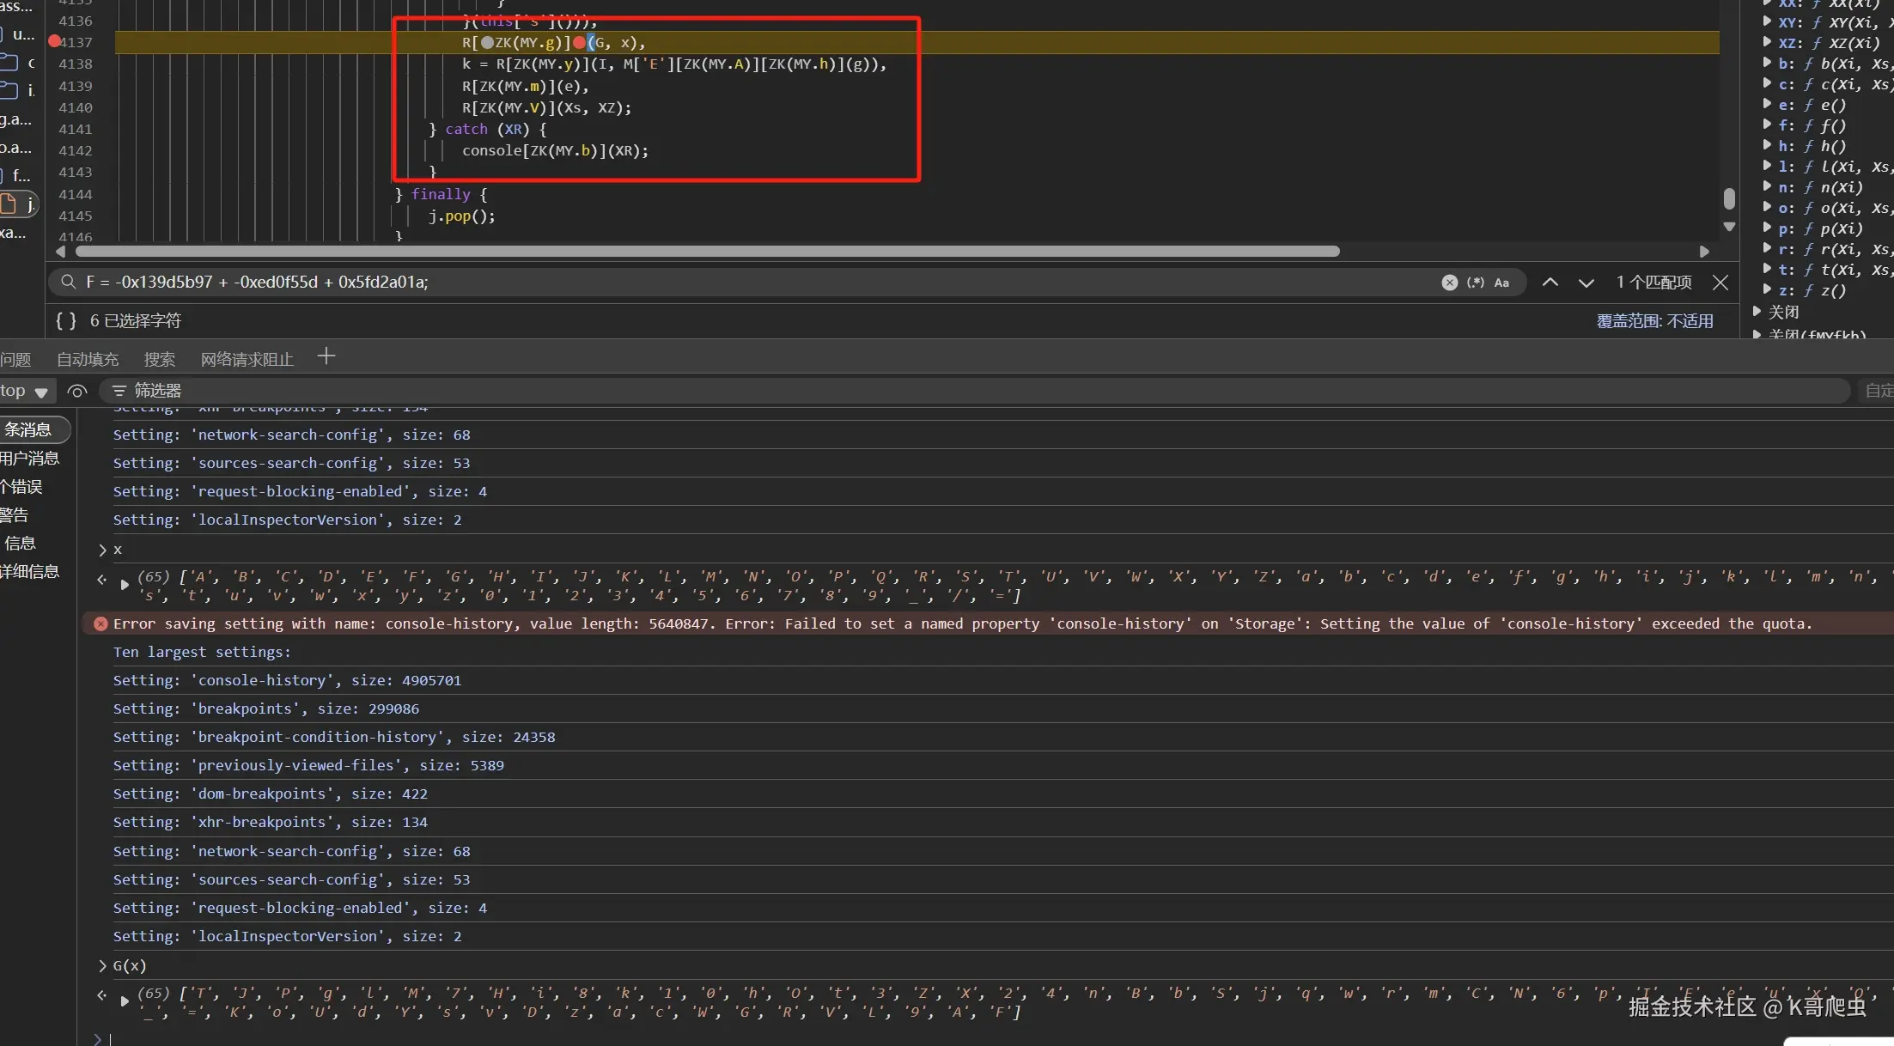This screenshot has width=1894, height=1046.
Task: Open the 自动填充 tab
Action: click(88, 360)
